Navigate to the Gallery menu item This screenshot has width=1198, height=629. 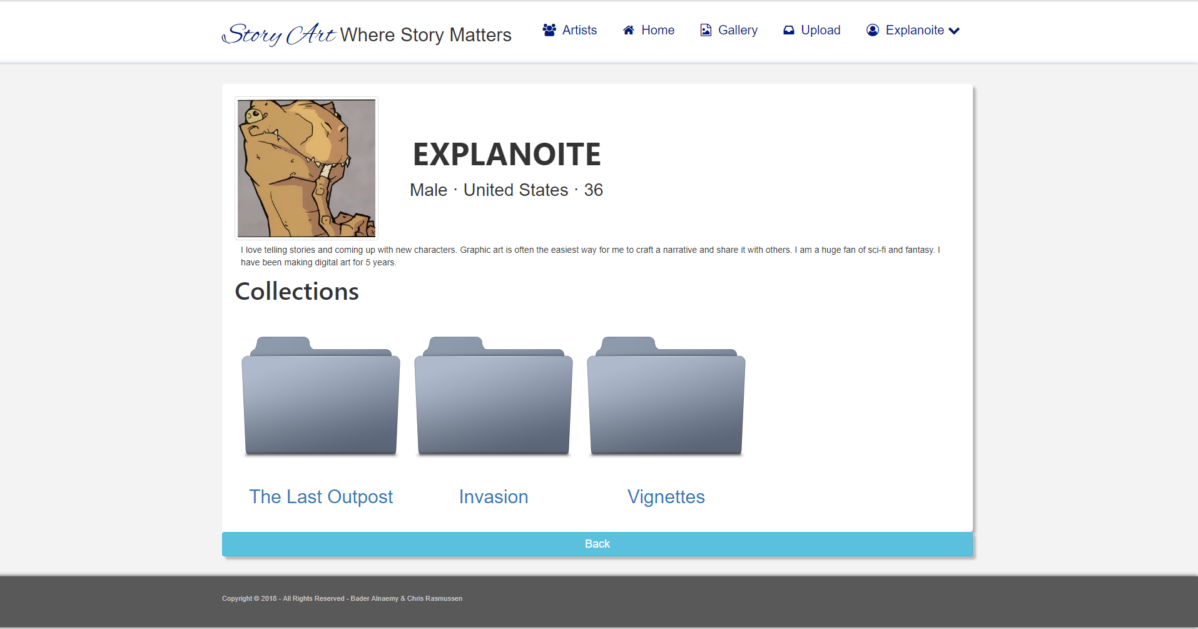738,30
